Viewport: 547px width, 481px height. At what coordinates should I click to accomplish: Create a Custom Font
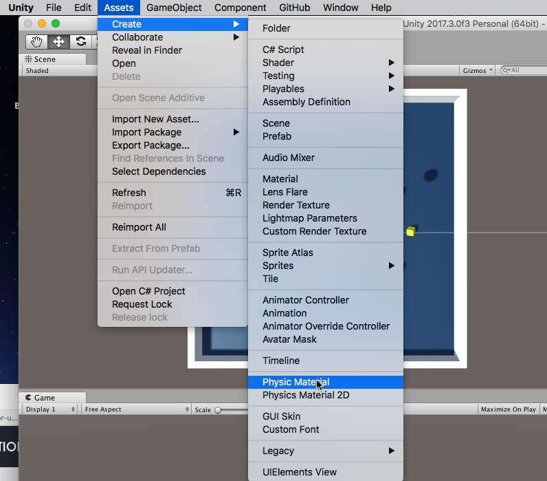(x=326, y=429)
